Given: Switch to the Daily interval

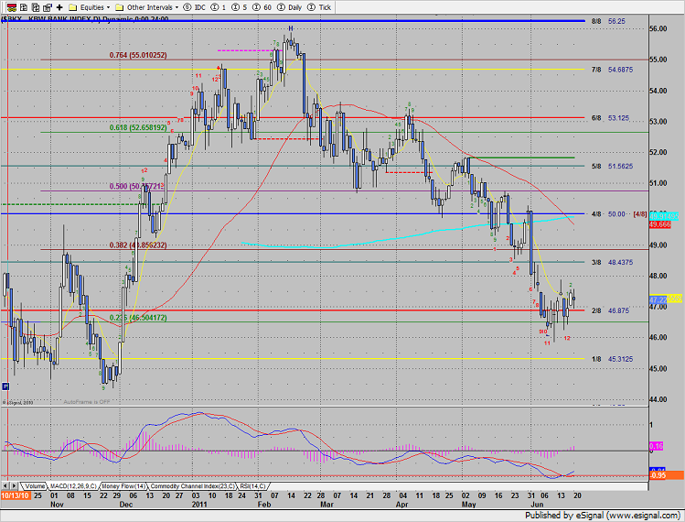Looking at the screenshot, I should [x=290, y=7].
